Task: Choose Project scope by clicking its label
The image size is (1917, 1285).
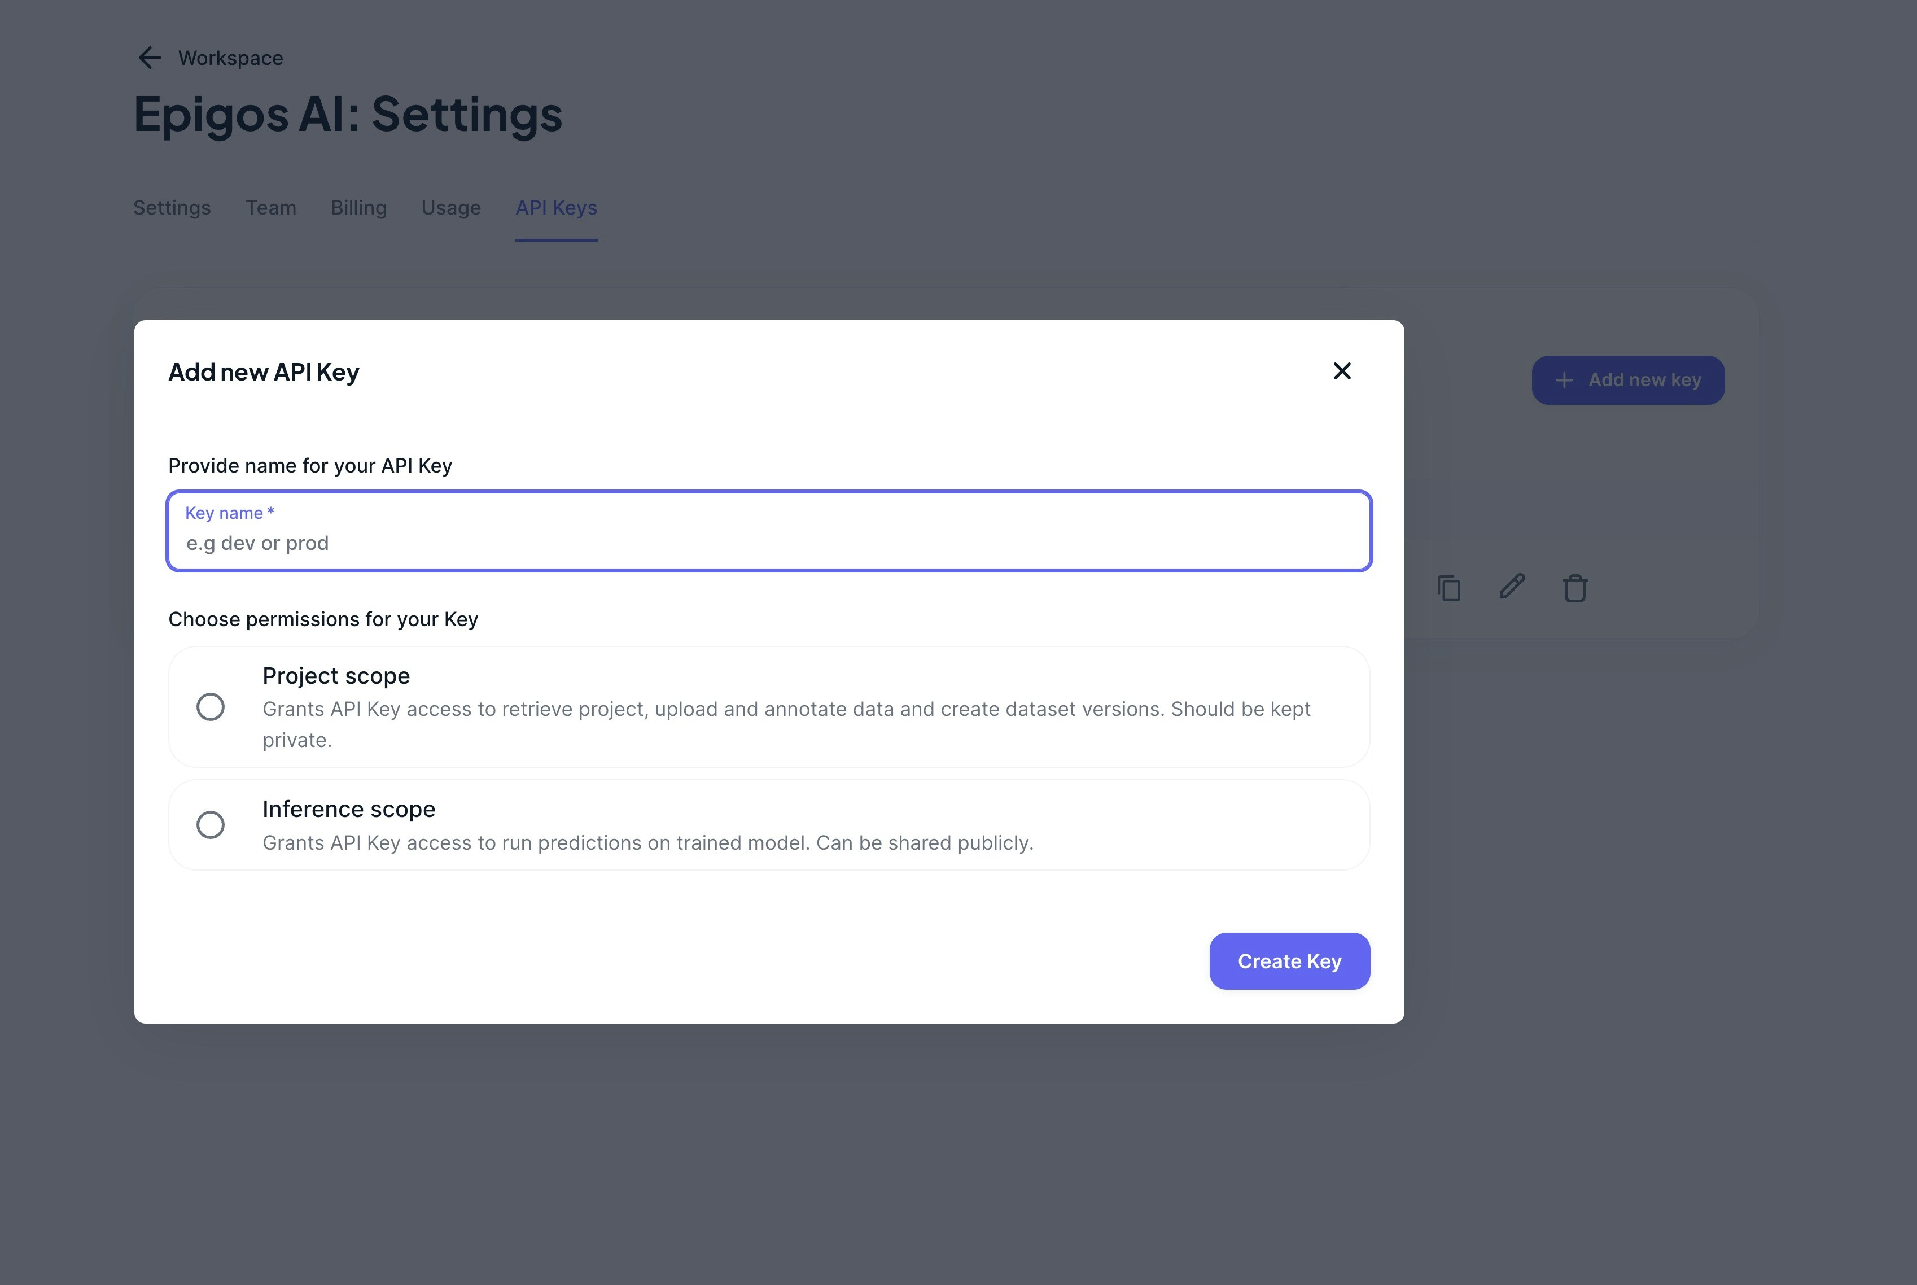Action: [336, 675]
